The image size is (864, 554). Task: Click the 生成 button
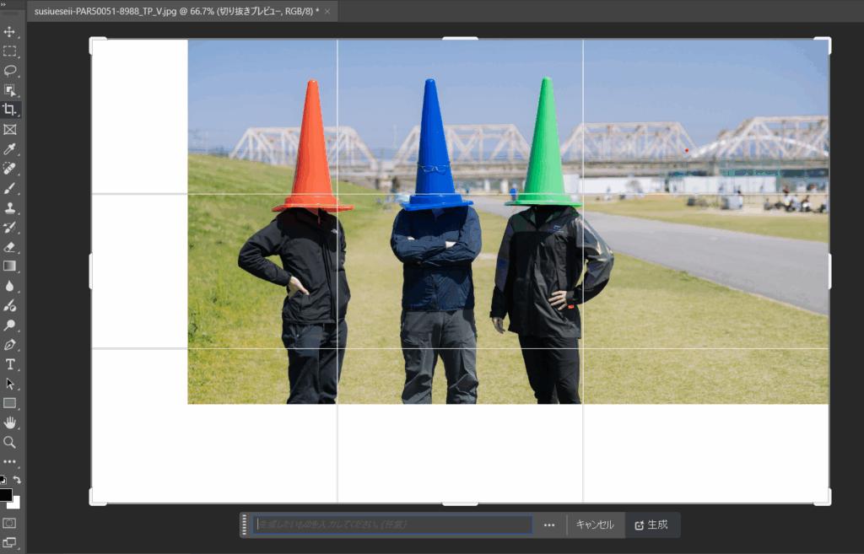pos(651,525)
